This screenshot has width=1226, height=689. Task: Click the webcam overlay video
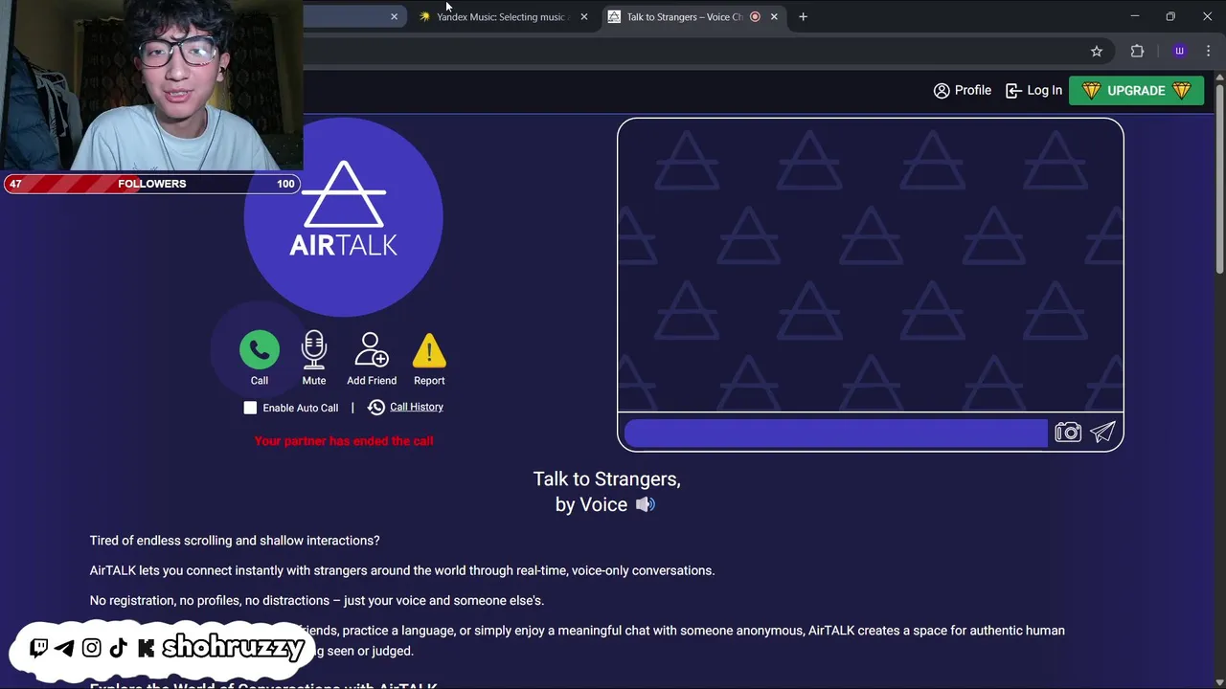click(x=151, y=86)
